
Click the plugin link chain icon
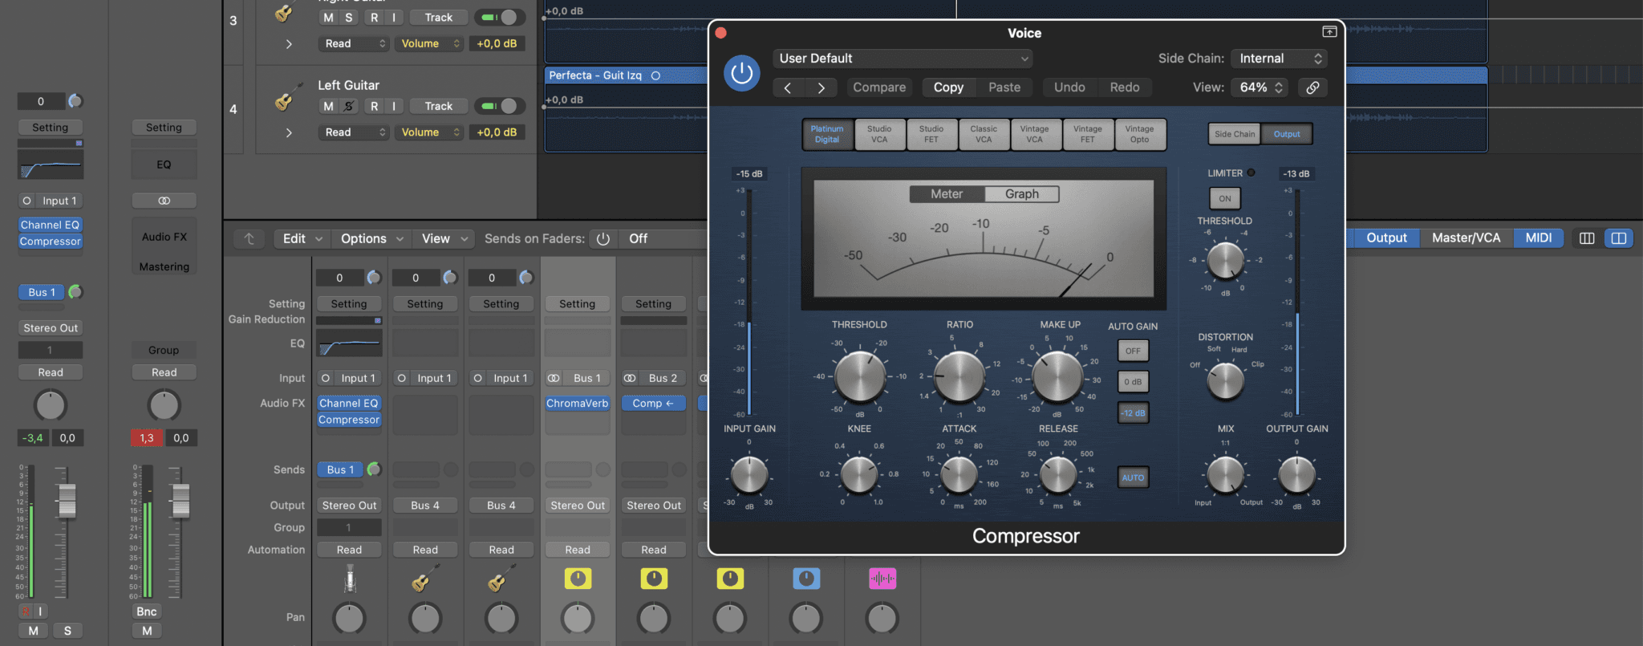pyautogui.click(x=1312, y=87)
